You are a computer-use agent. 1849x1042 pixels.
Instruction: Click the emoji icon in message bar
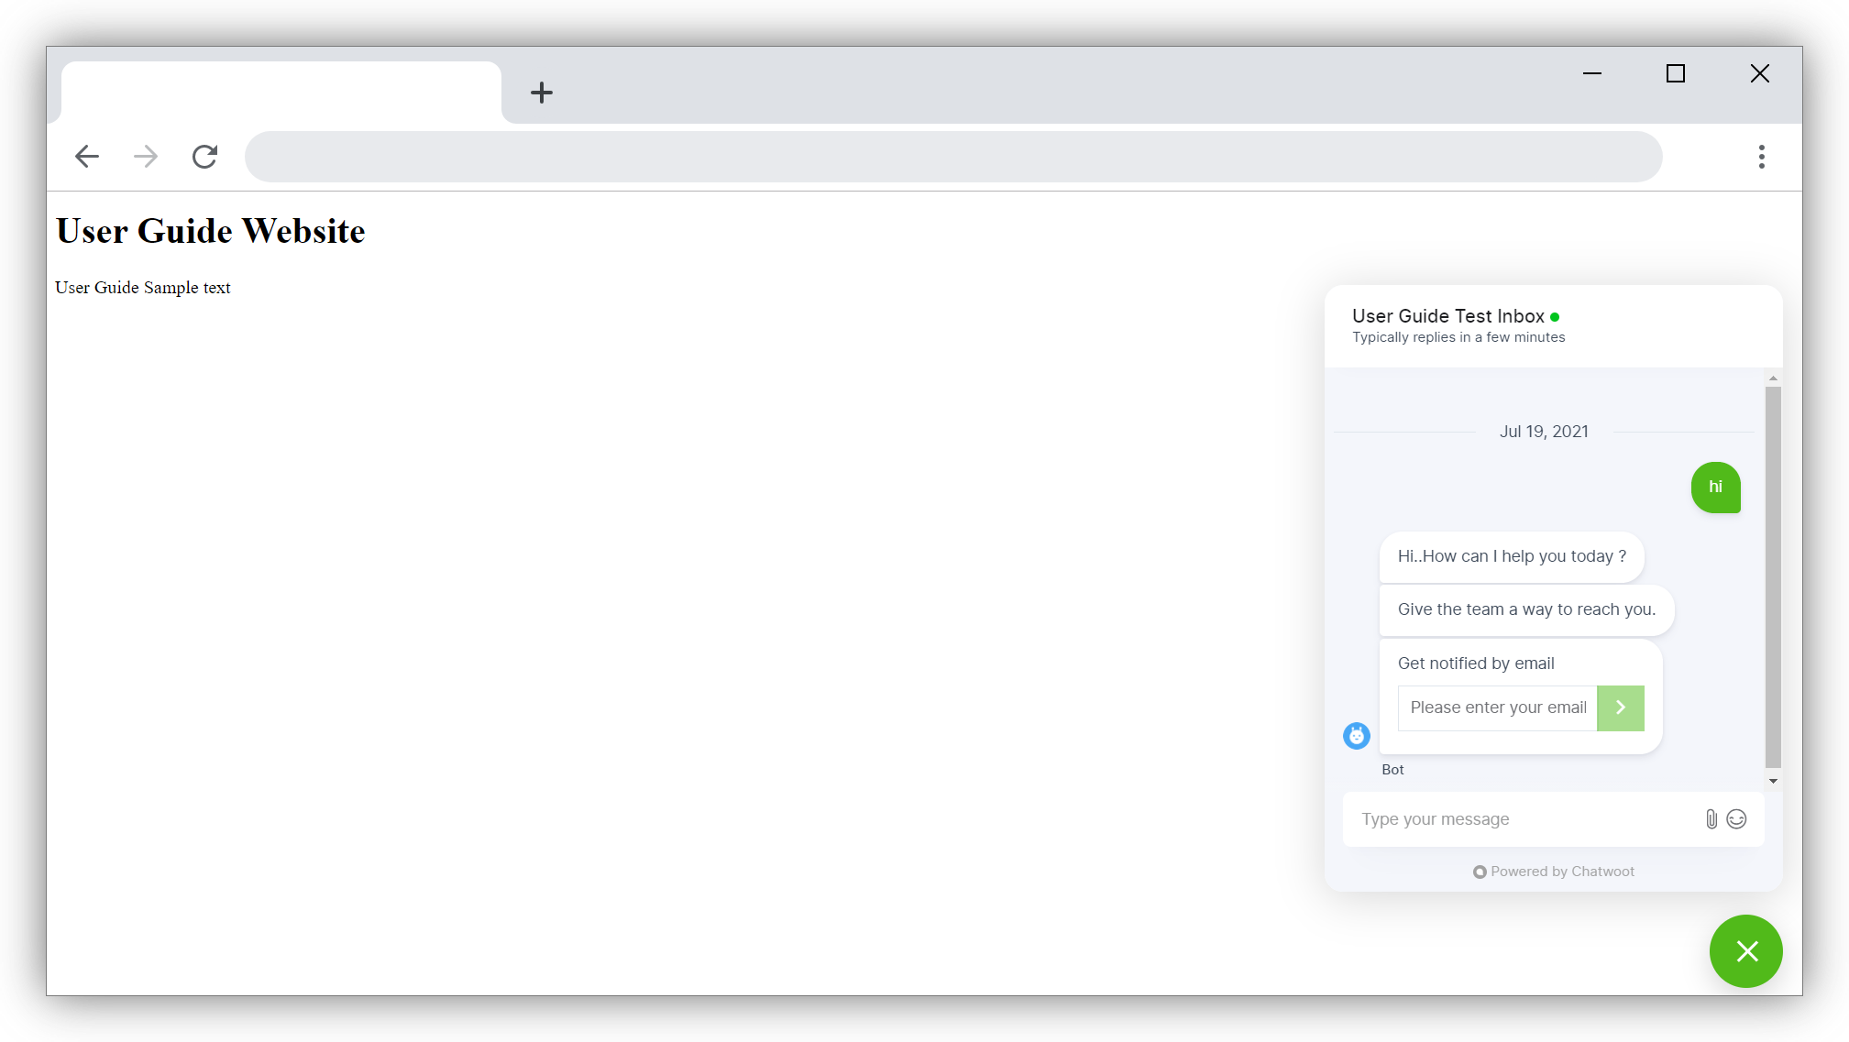[1737, 818]
